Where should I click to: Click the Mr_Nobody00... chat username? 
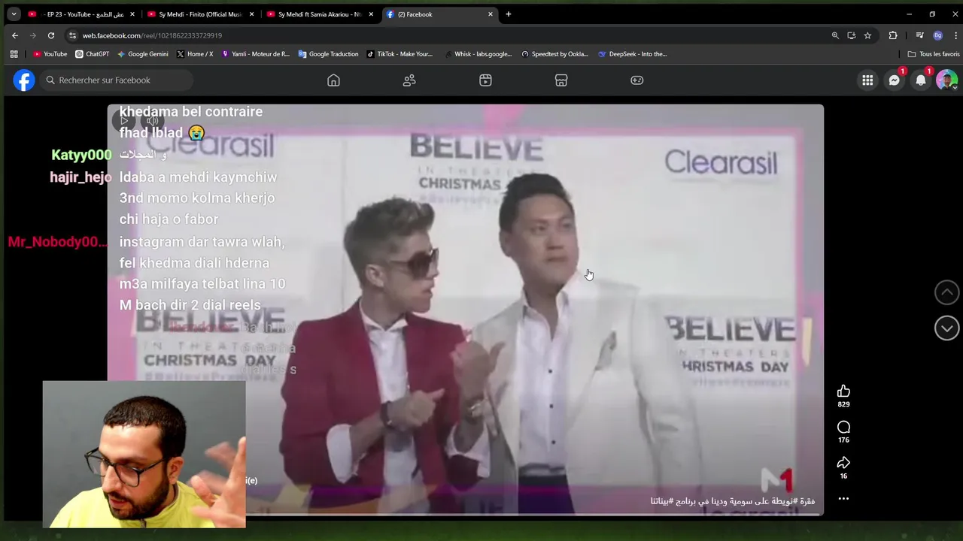(58, 242)
